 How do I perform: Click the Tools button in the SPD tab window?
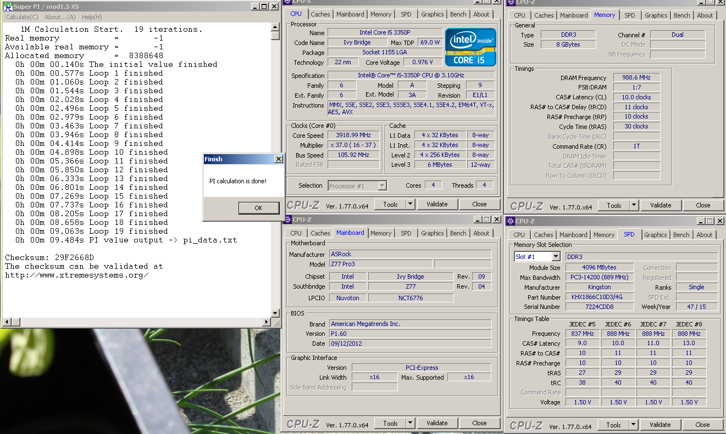pos(613,425)
